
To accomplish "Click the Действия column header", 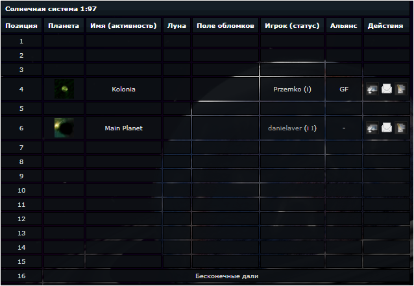I will coord(385,25).
